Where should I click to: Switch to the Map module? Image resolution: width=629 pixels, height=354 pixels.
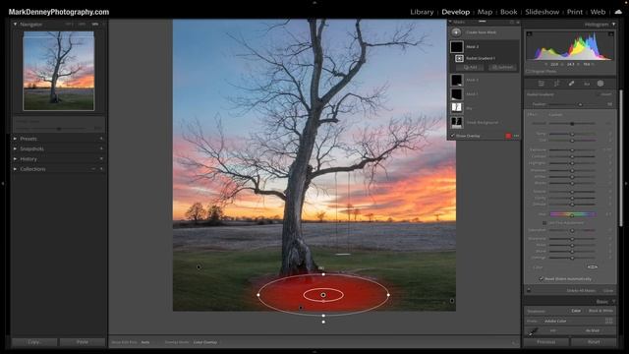tap(485, 12)
